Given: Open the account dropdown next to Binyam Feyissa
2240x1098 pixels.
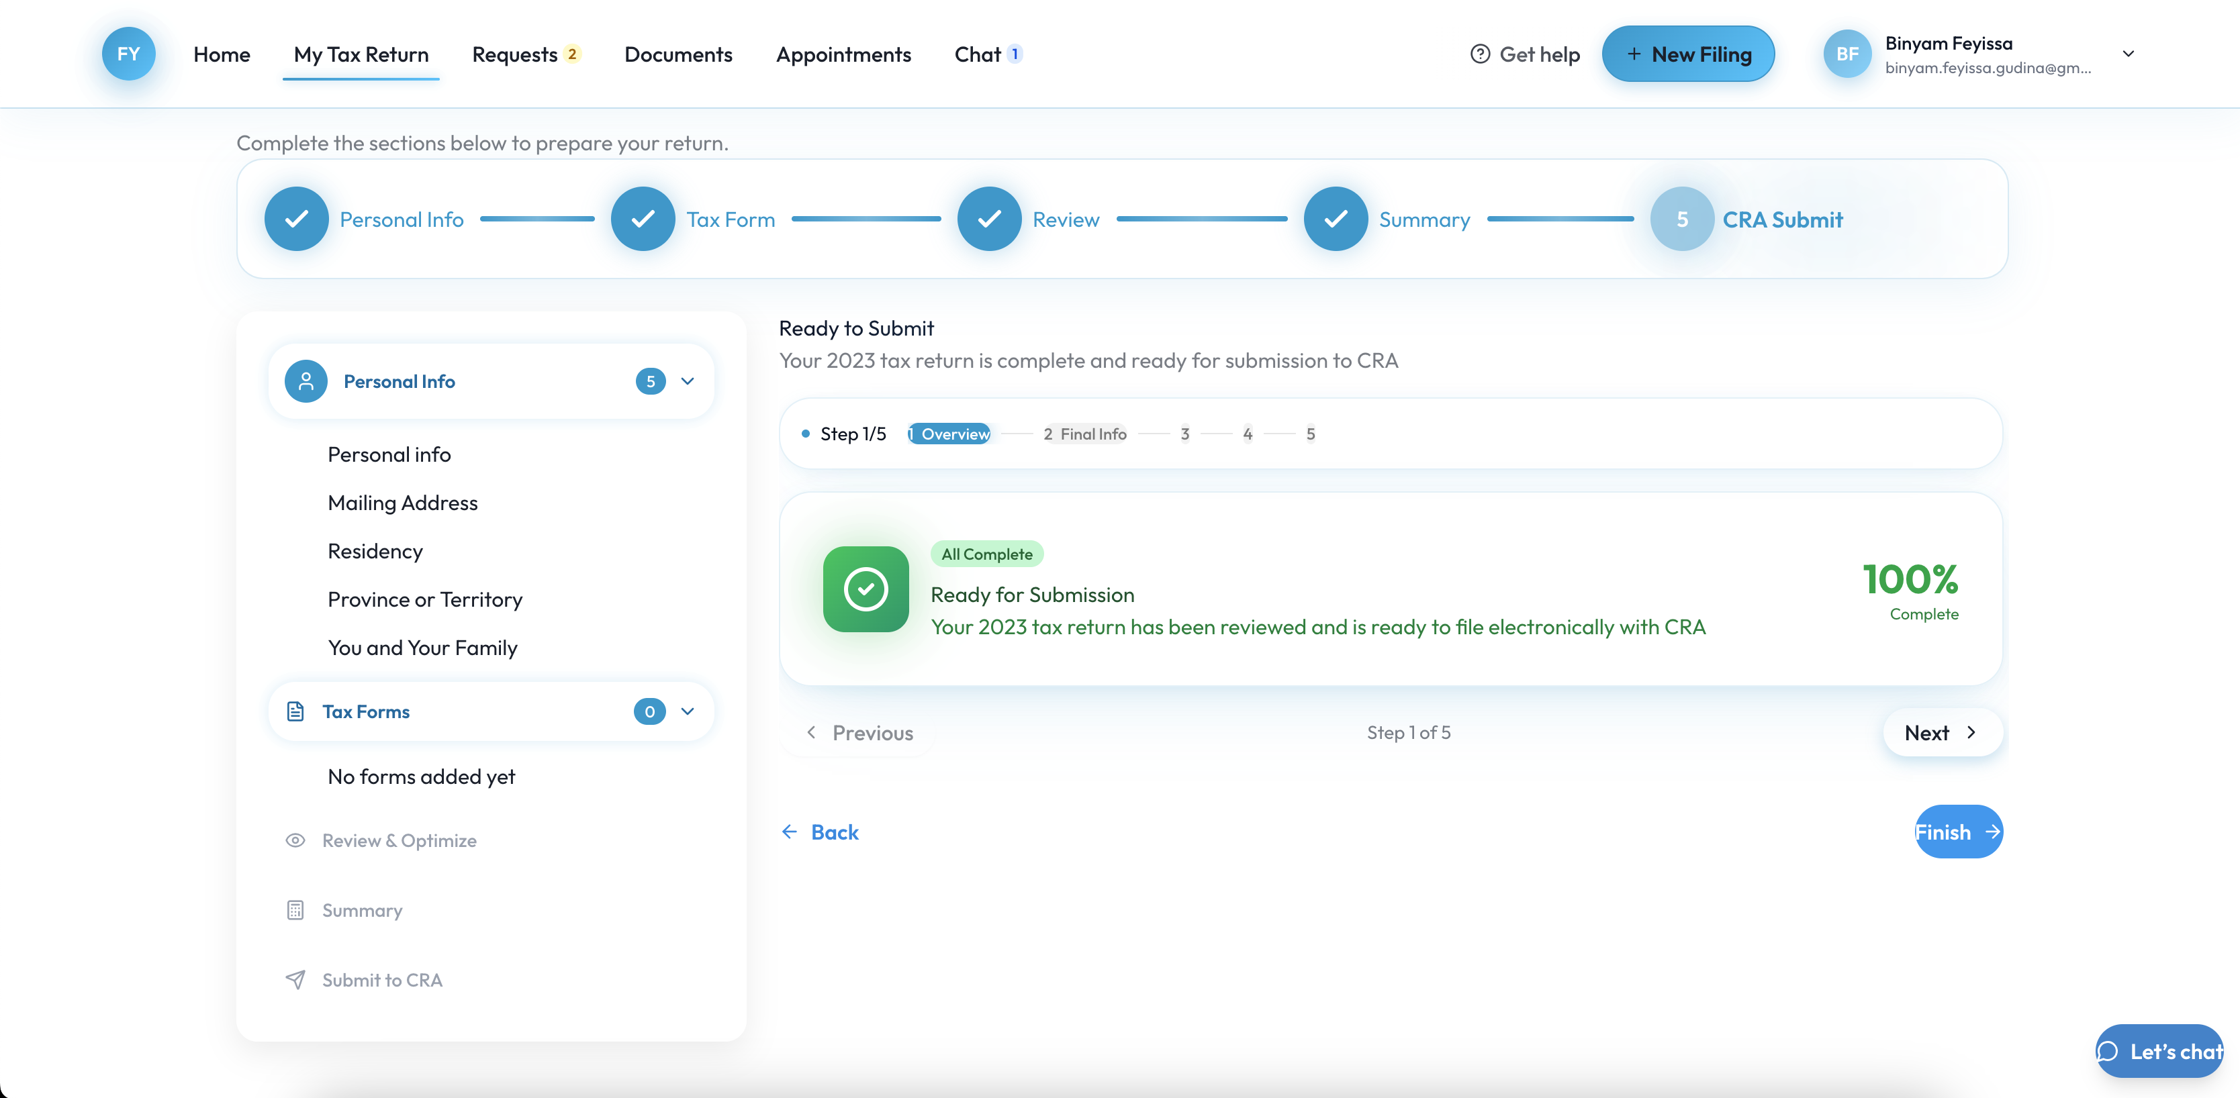Looking at the screenshot, I should (2128, 54).
